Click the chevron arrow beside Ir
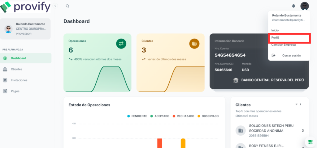317x148 pixels. coord(300,104)
